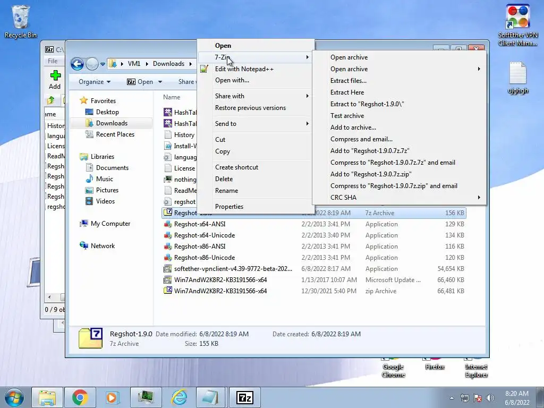Click the Windows Start orb
Image resolution: width=544 pixels, height=408 pixels.
pos(14,397)
